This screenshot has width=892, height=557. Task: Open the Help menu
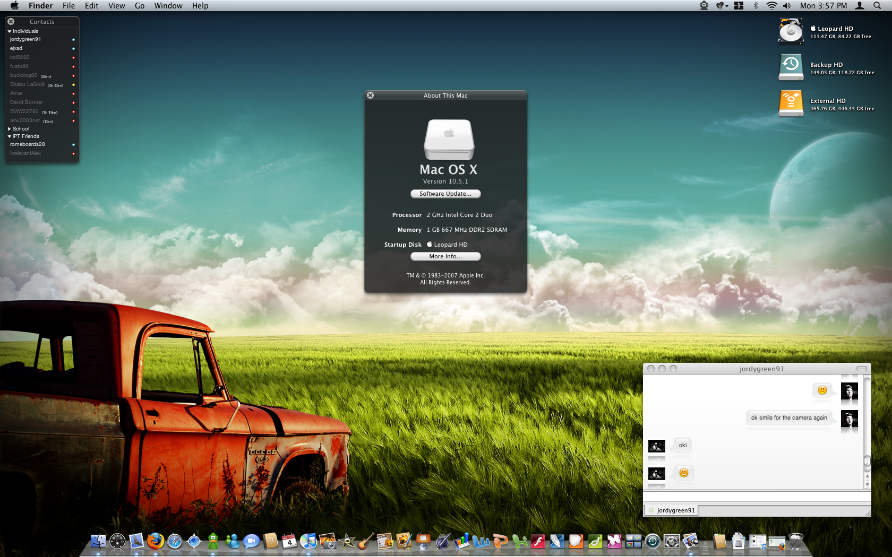click(x=200, y=5)
